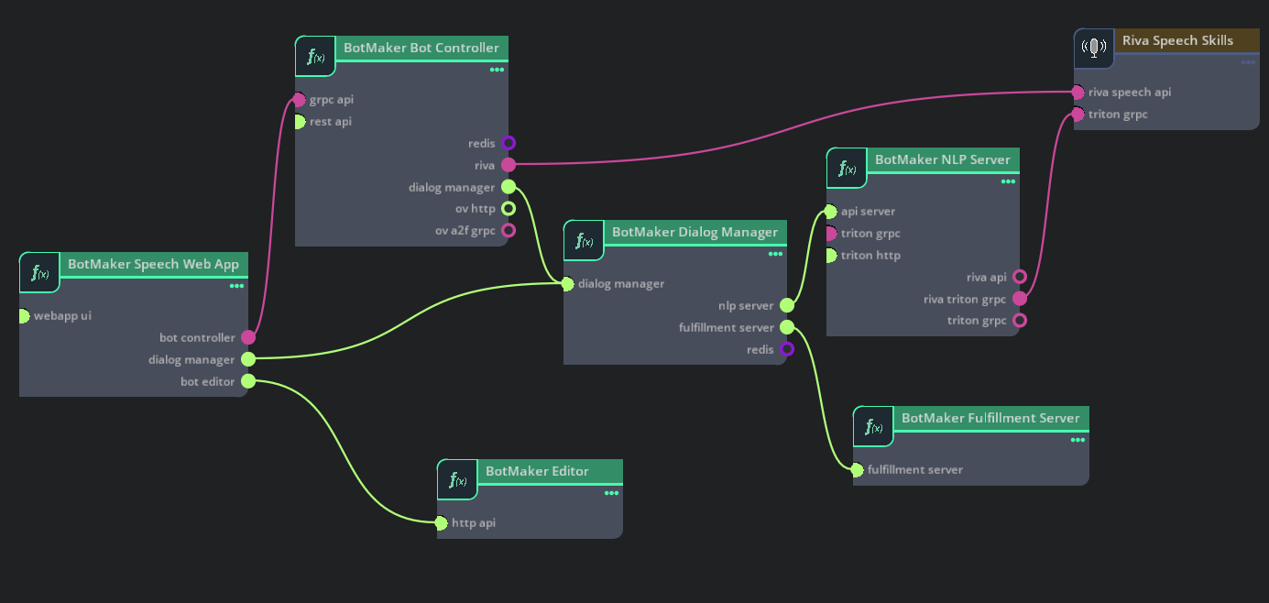1269x603 pixels.
Task: Click the nlp server output port on Dialog Manager
Action: 787,306
